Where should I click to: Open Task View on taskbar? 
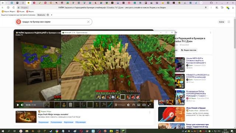click(15, 131)
